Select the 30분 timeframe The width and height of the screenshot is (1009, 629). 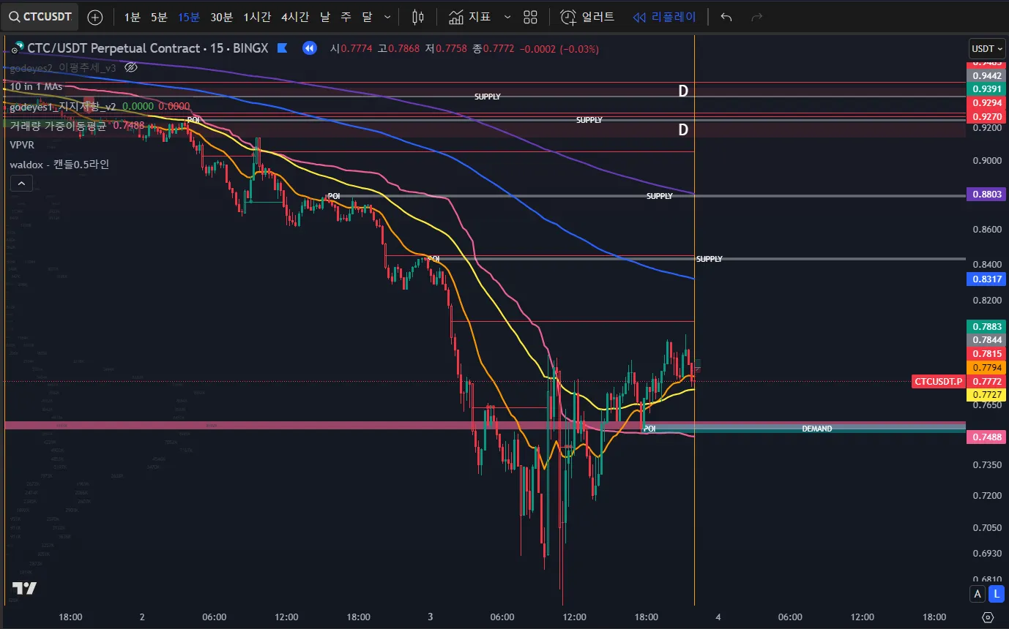coord(221,17)
